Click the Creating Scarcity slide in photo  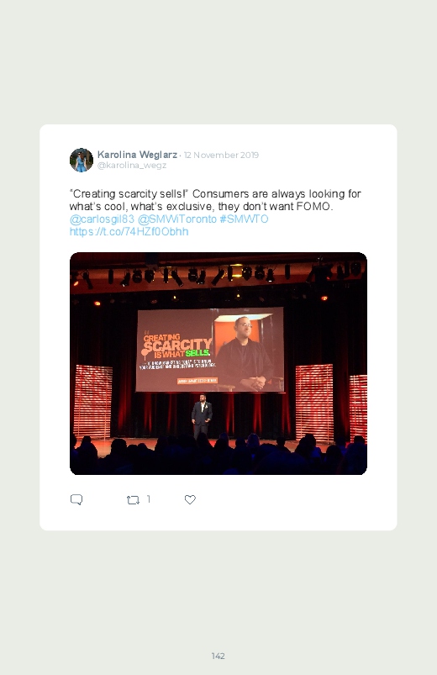coord(210,350)
